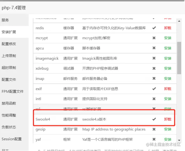Open the Session配置 tab
The height and width of the screenshot is (151, 185).
coord(12,139)
